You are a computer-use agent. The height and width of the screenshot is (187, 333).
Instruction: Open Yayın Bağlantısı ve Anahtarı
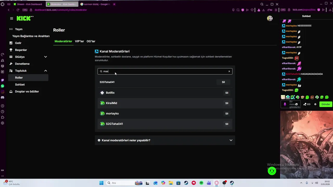tap(31, 36)
